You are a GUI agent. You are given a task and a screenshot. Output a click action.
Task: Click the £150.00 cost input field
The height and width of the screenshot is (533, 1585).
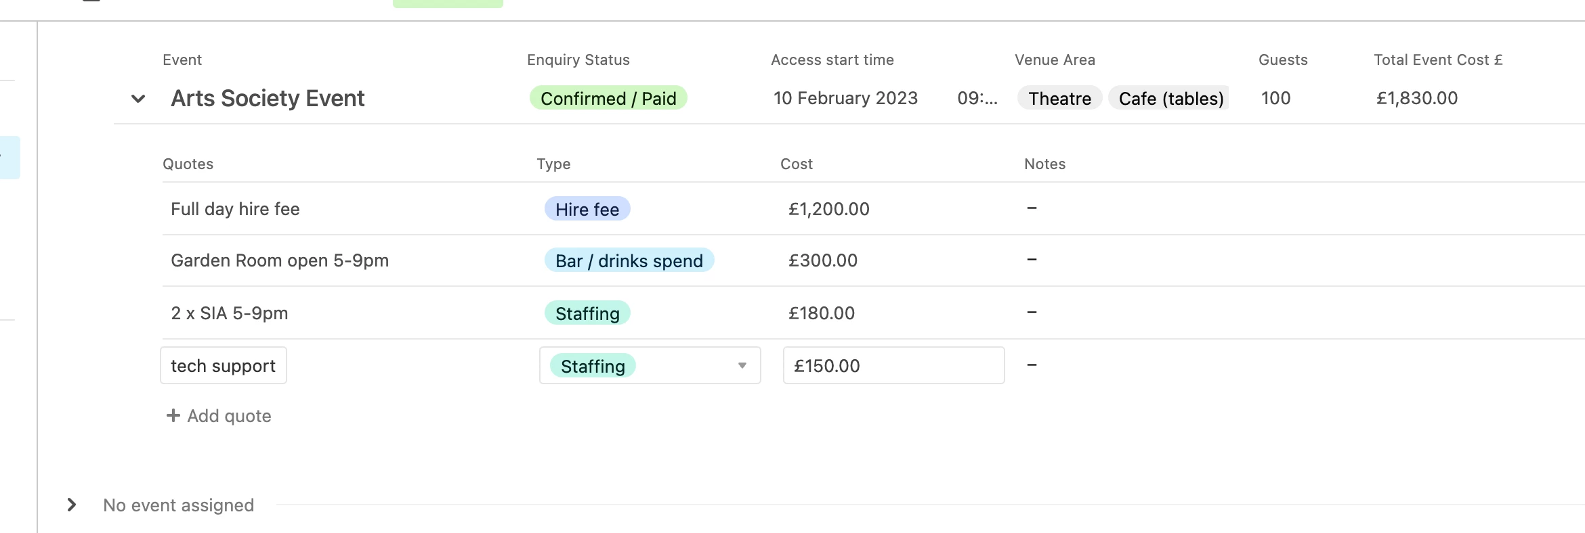(x=893, y=366)
